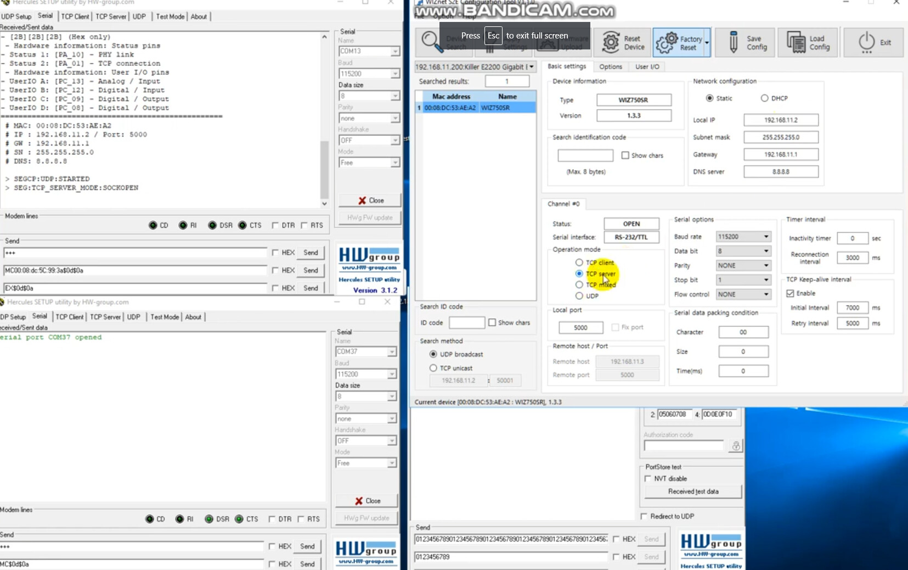Click the Reset Device gear icon

611,42
